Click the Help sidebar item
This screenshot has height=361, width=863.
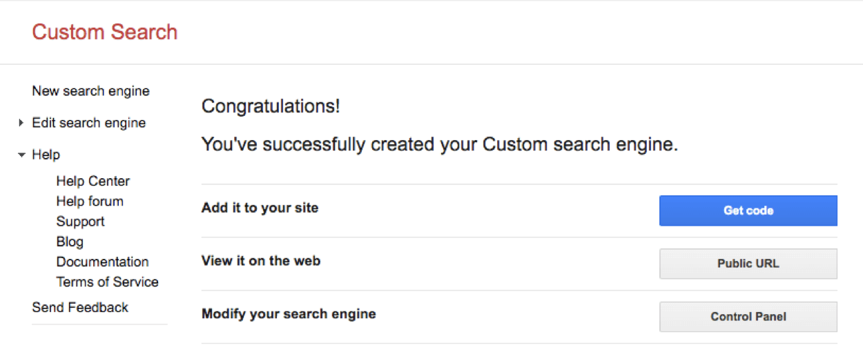click(46, 155)
